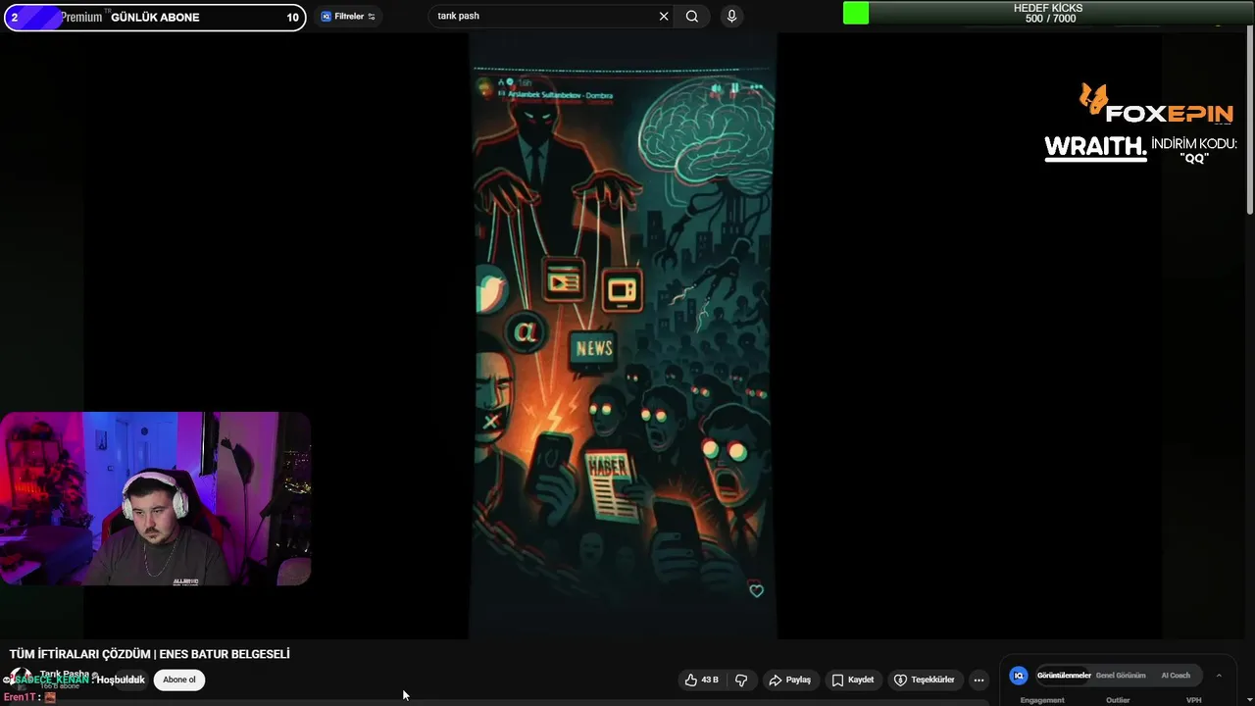The height and width of the screenshot is (706, 1255).
Task: Click the video player image
Action: 623,336
